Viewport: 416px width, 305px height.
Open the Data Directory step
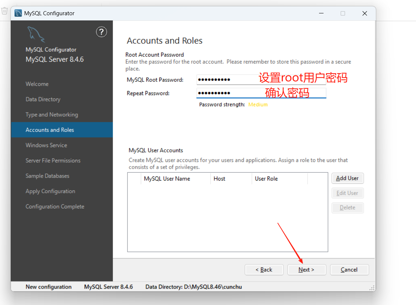43,99
